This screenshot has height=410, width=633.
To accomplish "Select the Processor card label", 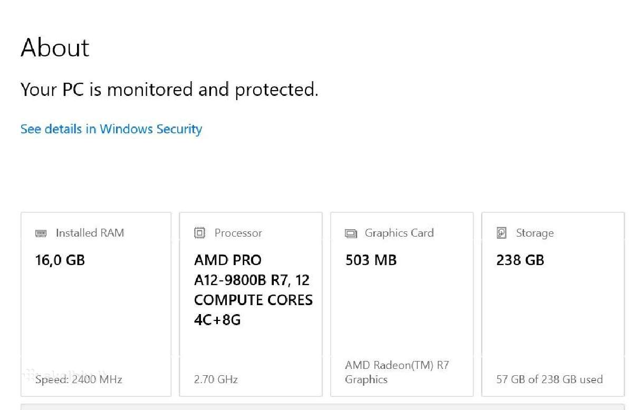I will (238, 233).
